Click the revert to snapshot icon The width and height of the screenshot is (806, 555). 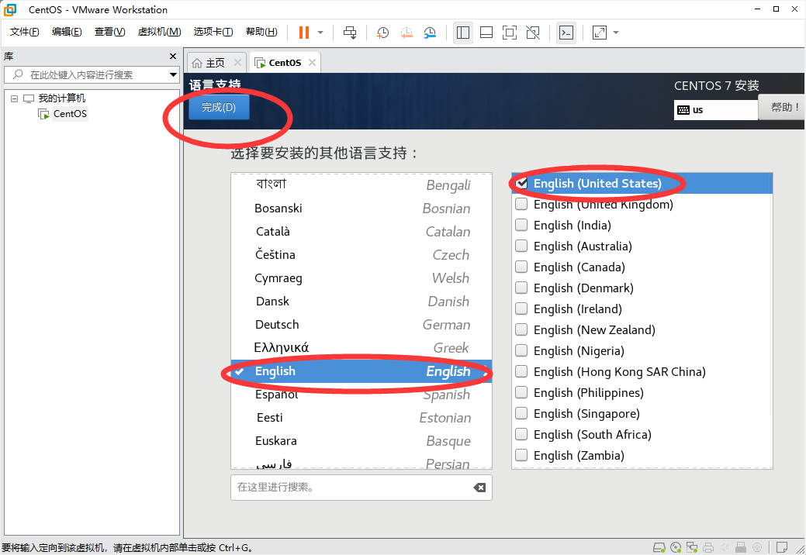tap(406, 33)
